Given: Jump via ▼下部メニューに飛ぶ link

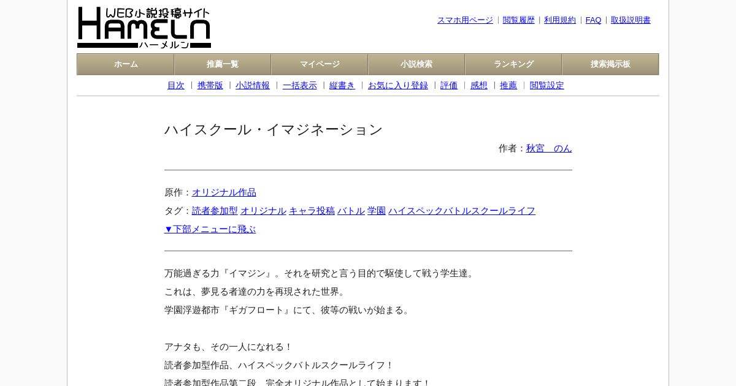Looking at the screenshot, I should [210, 229].
